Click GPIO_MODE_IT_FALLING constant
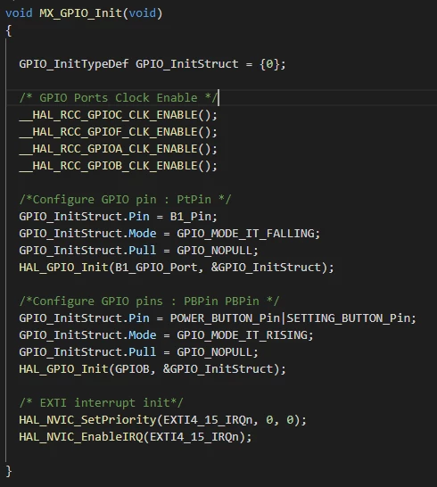This screenshot has height=487, width=437. click(245, 234)
